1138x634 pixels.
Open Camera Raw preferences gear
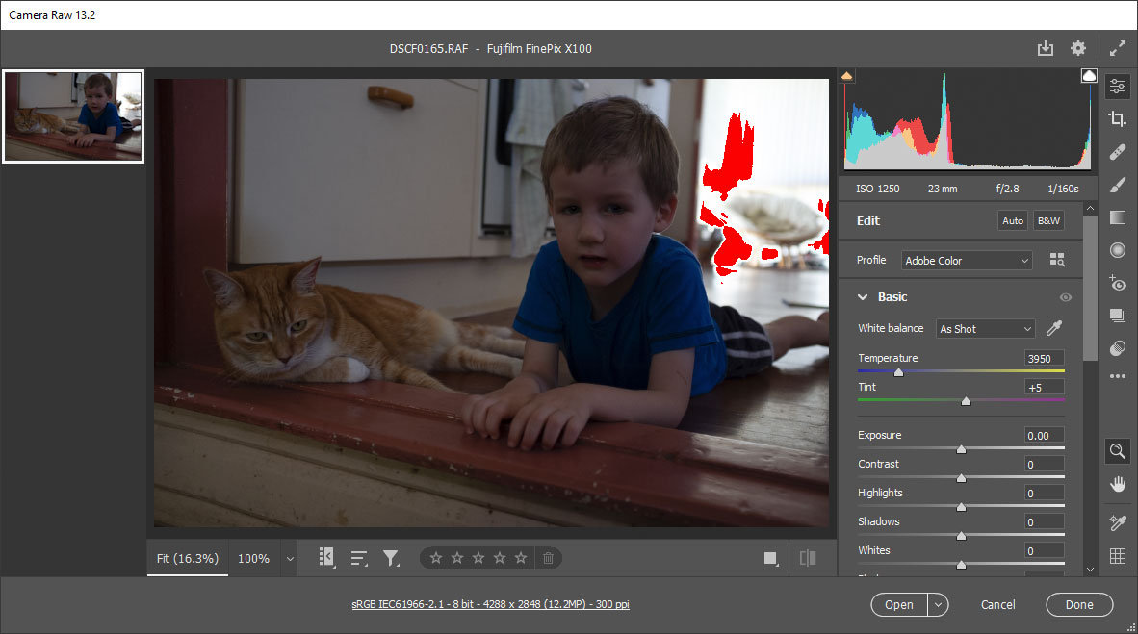click(1077, 48)
